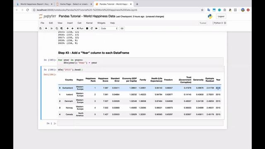Viewport: 265px width, 149px height.
Task: Click the Norway cell in the table
Action: point(69,108)
